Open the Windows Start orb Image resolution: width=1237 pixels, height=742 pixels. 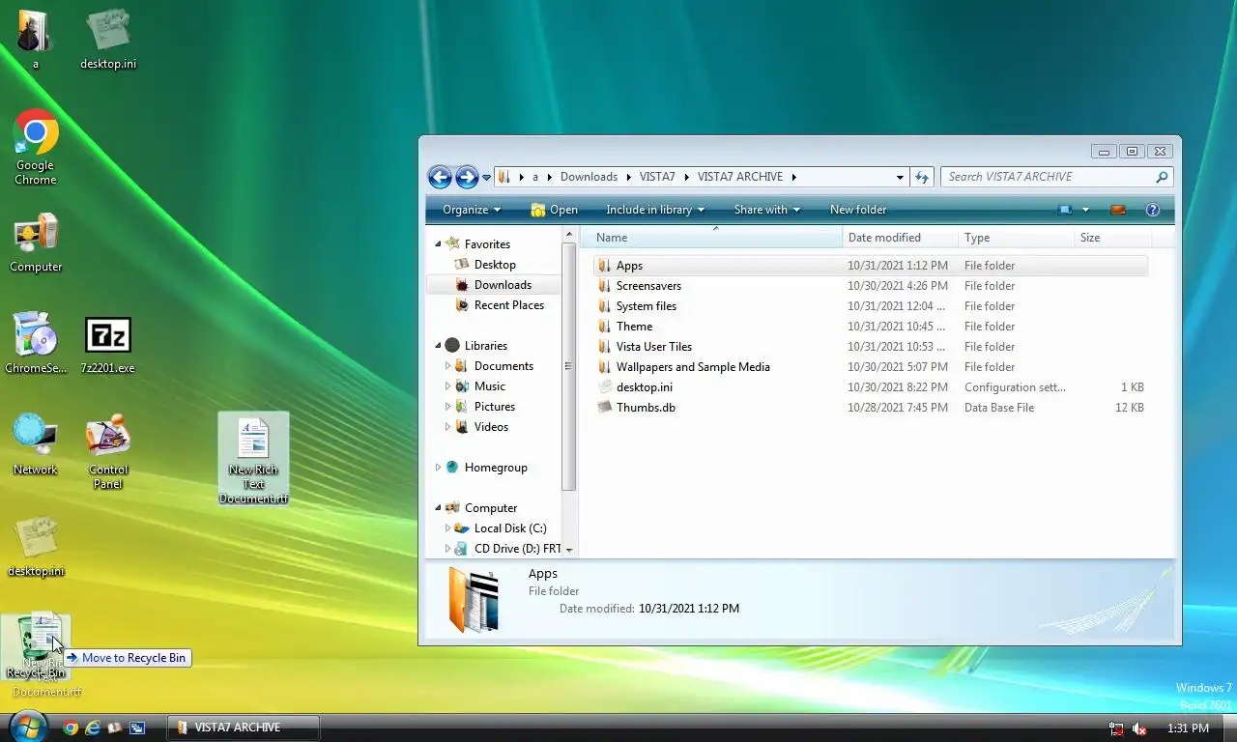pos(27,727)
